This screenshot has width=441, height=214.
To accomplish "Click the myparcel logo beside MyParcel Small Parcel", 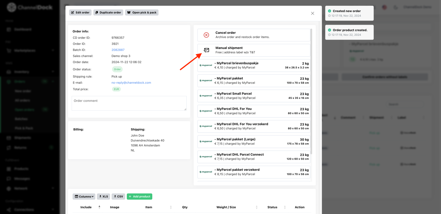I will coord(206,96).
